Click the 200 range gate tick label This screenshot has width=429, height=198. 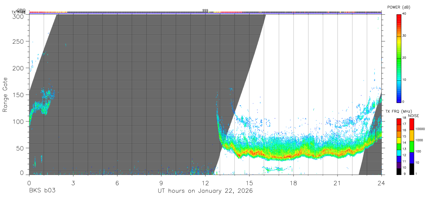pyautogui.click(x=19, y=68)
